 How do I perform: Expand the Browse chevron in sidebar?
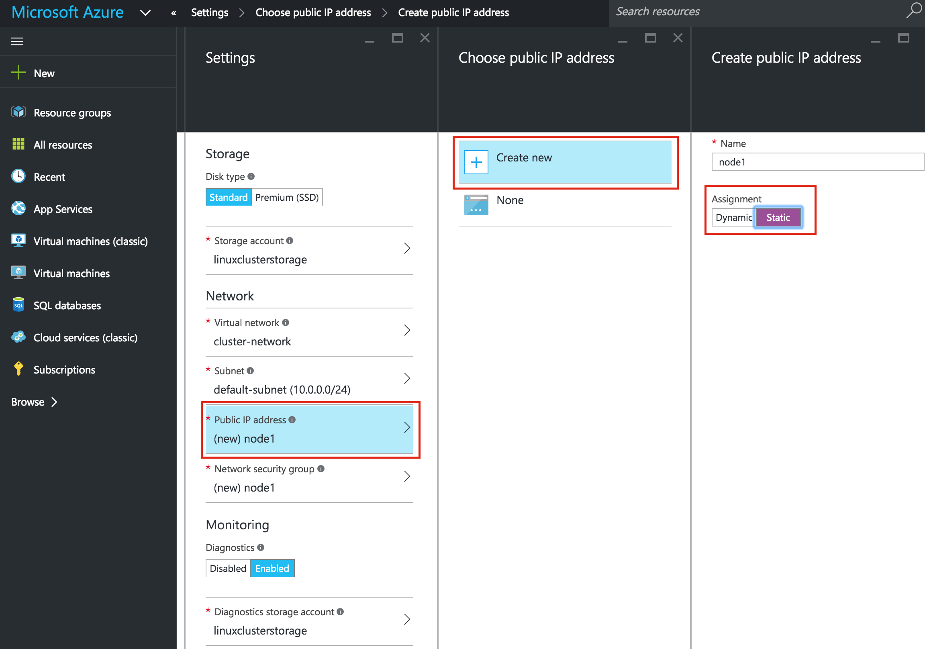[x=54, y=402]
